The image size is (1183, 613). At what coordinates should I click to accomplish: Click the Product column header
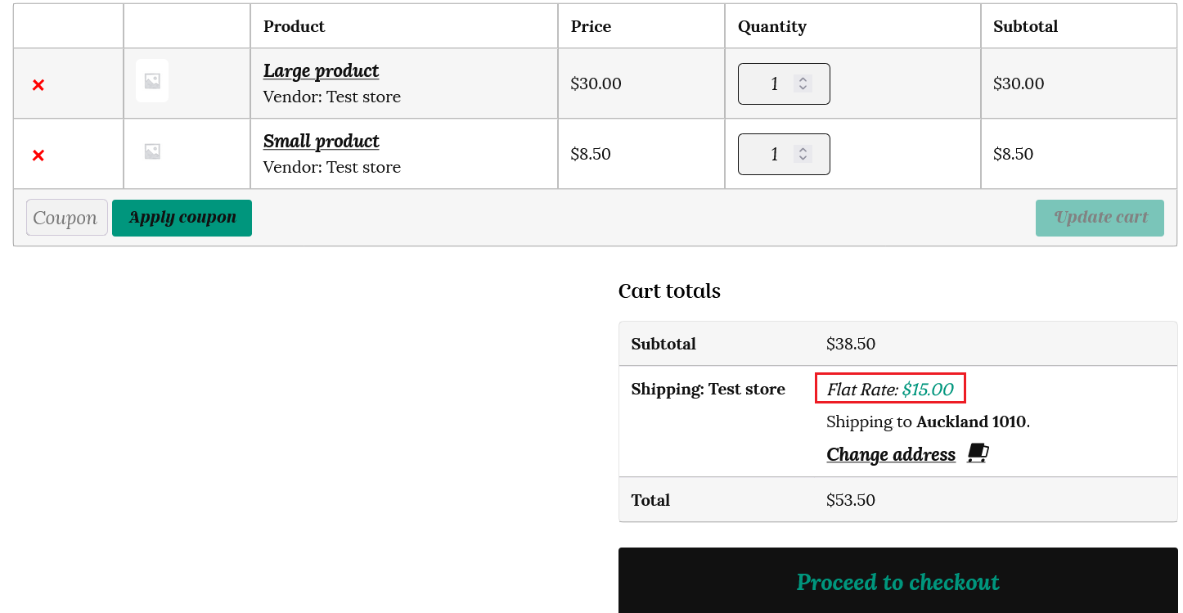[x=294, y=26]
